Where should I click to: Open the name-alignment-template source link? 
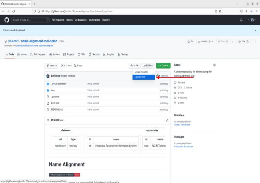(35, 46)
